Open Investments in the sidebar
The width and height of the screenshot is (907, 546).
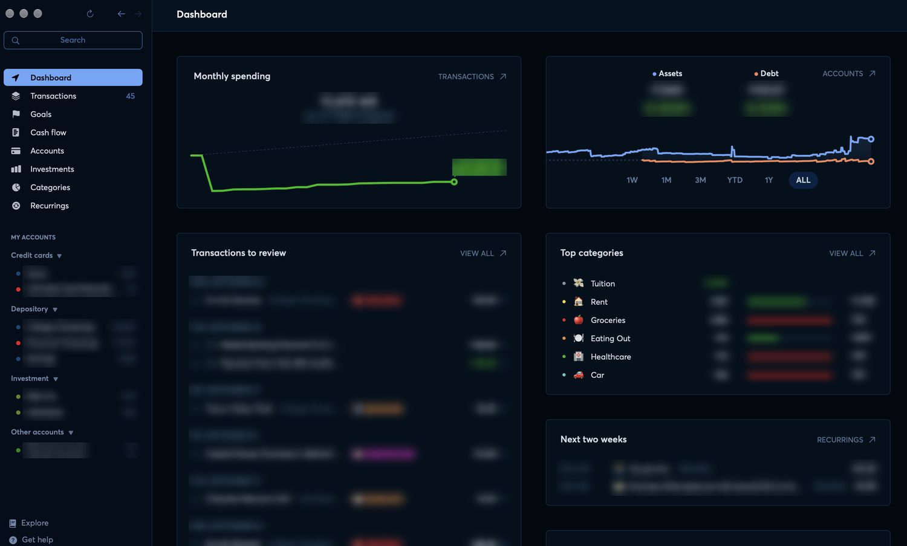[73, 169]
